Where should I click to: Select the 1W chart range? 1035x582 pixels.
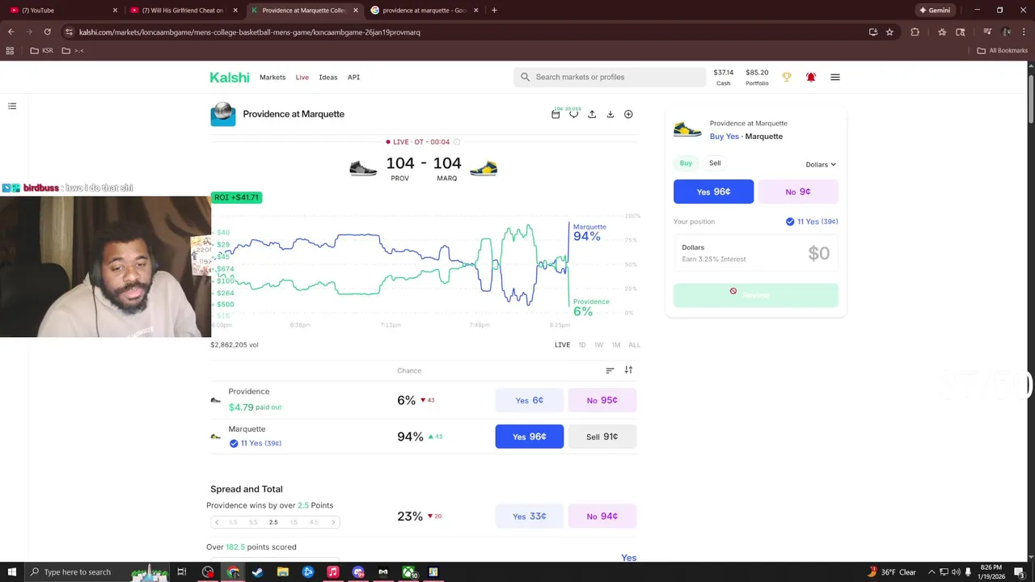click(598, 345)
